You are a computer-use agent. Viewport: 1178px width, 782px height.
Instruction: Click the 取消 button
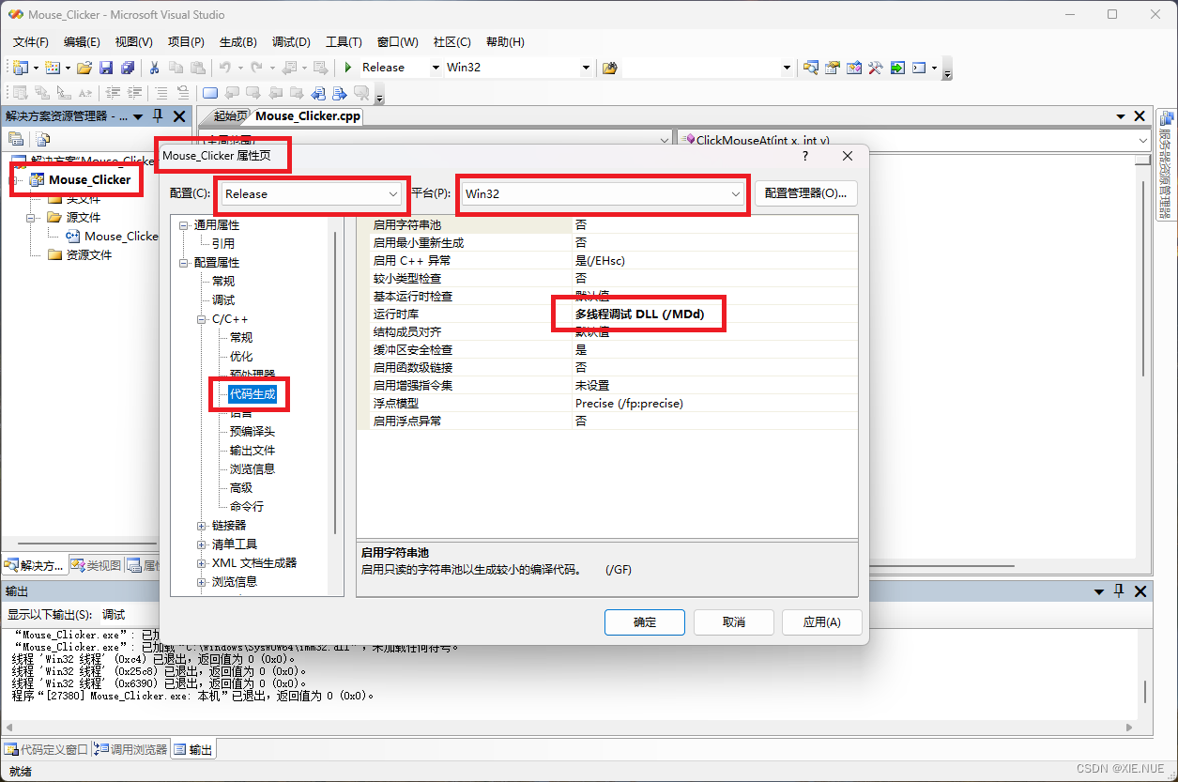click(x=734, y=621)
